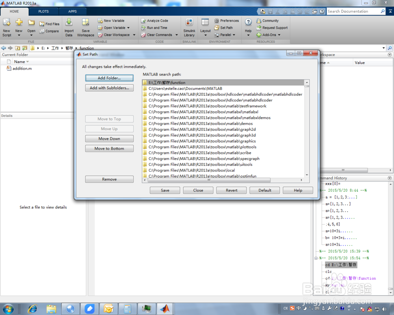
Task: Revert path changes
Action: pos(231,190)
